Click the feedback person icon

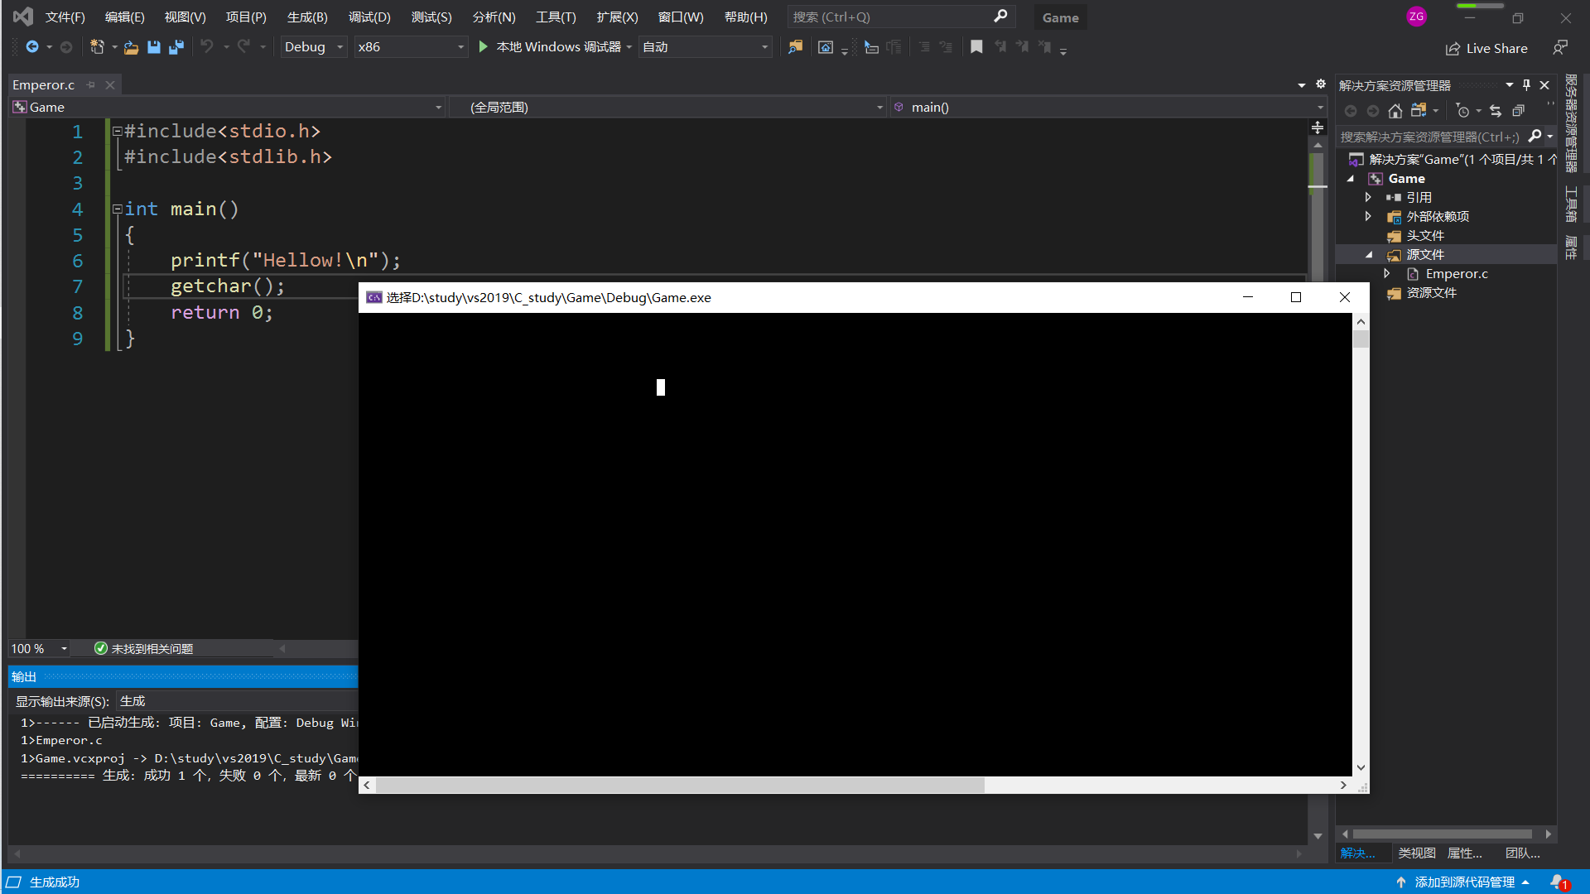click(x=1560, y=48)
